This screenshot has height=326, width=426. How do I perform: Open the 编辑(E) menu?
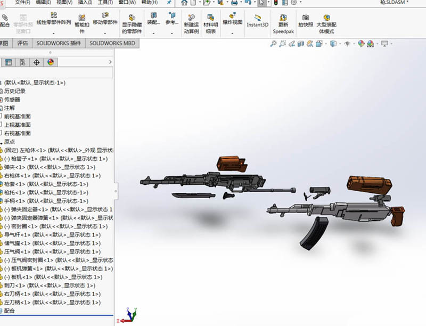coord(43,2)
